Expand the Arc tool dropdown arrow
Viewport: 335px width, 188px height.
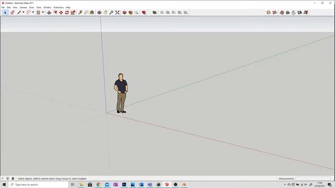pos(33,13)
